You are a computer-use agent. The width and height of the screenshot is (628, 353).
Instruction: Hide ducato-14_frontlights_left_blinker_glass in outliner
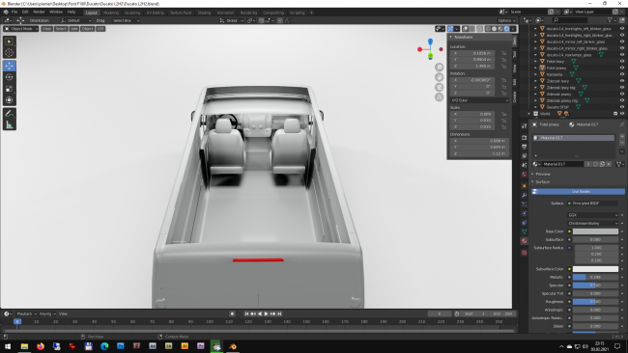(x=622, y=28)
